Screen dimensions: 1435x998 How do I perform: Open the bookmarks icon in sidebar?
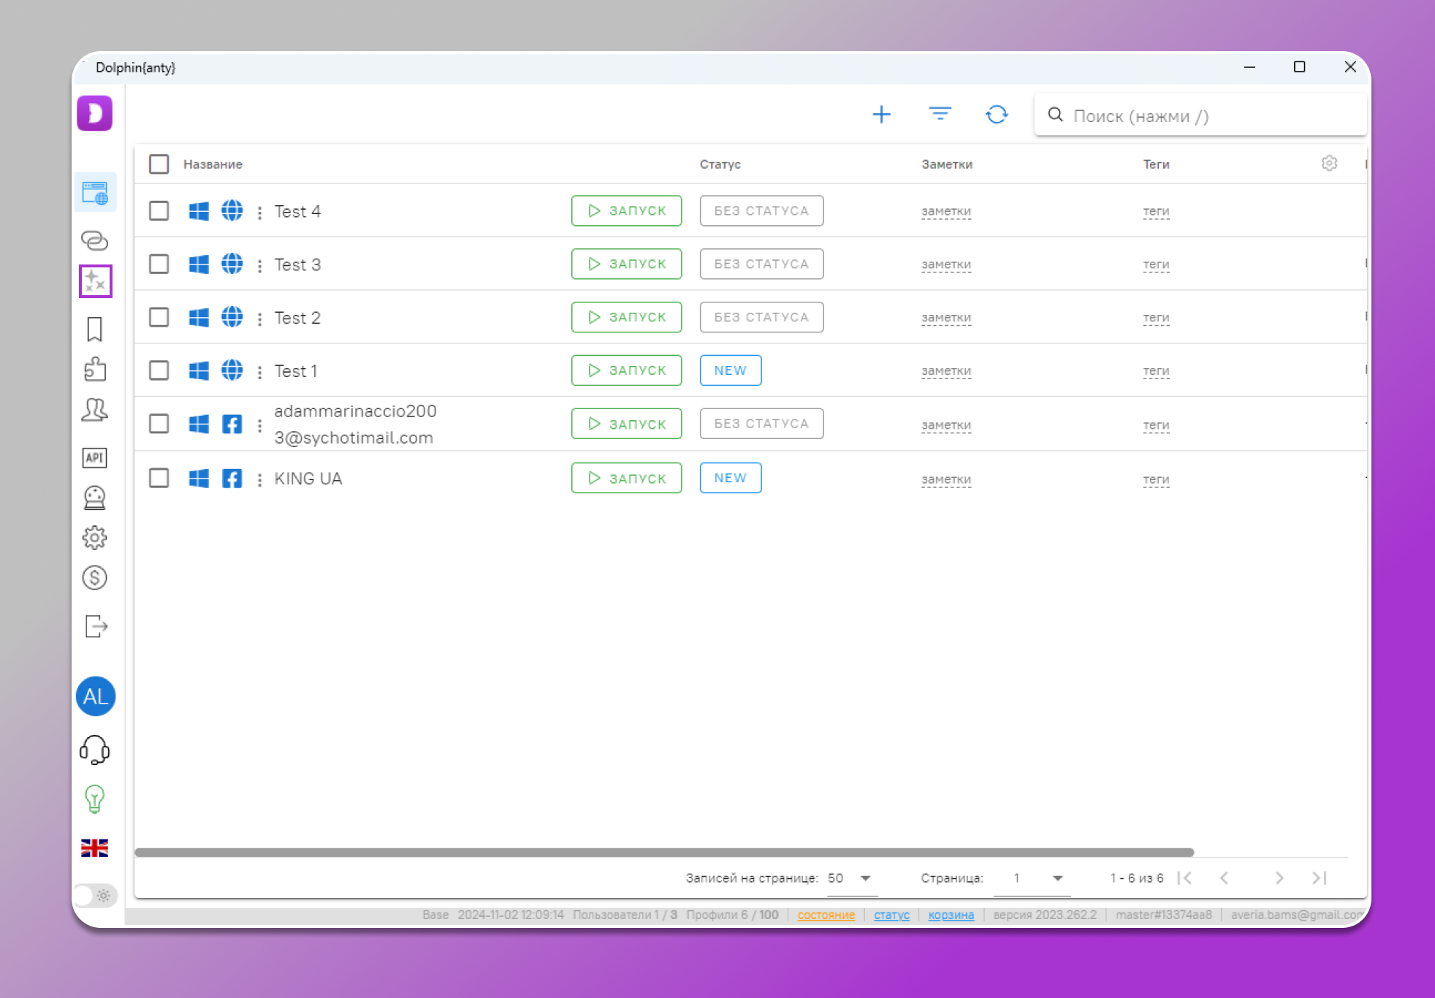(95, 329)
